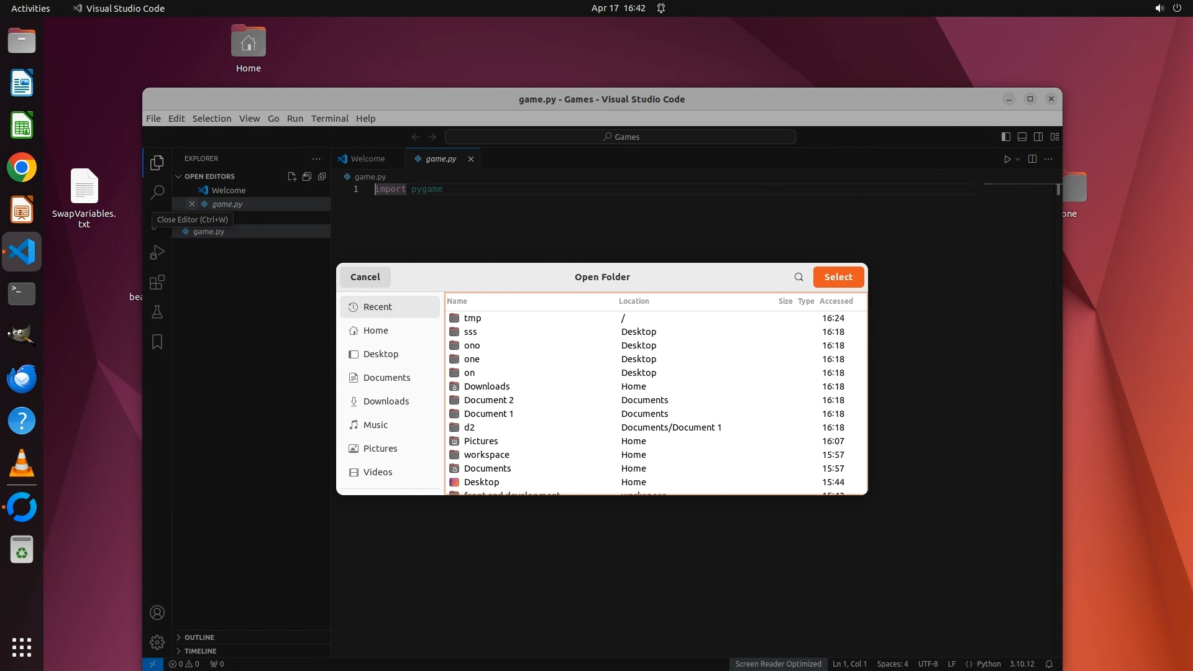
Task: Expand the TIMELINE section
Action: (200, 651)
